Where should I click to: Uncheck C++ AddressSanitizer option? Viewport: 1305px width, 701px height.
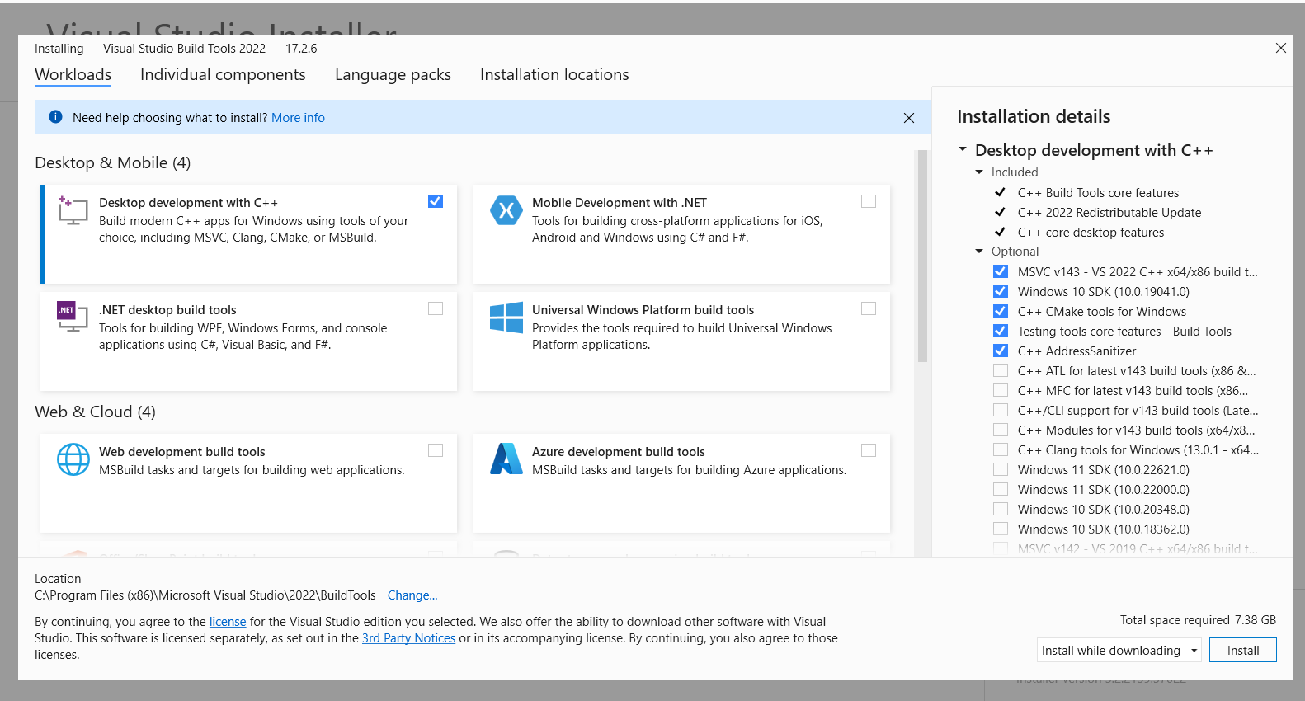pyautogui.click(x=1001, y=350)
